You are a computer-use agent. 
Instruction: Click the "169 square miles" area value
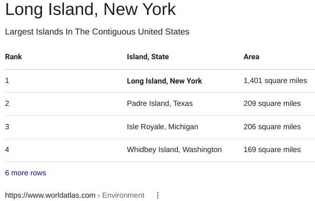(x=272, y=150)
